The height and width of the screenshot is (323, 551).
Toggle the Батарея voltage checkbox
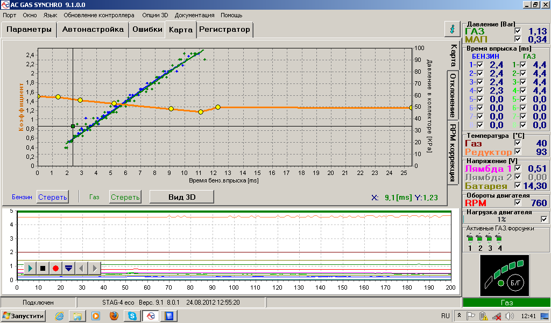[x=518, y=185]
